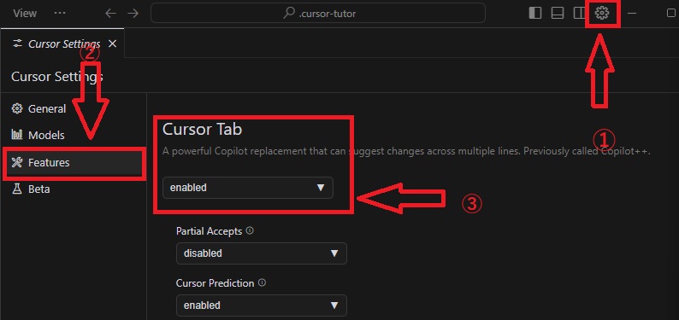
Task: Toggle secondary side bar layout icon
Action: (x=579, y=14)
